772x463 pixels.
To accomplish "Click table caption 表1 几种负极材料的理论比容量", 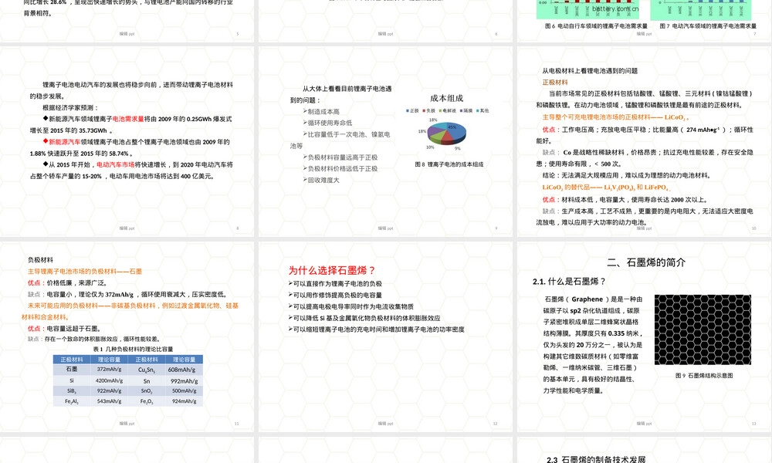I will [133, 350].
